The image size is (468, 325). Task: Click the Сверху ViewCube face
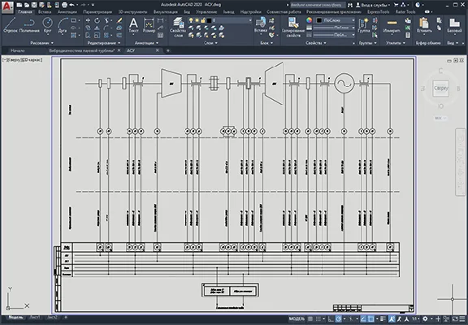[x=441, y=89]
